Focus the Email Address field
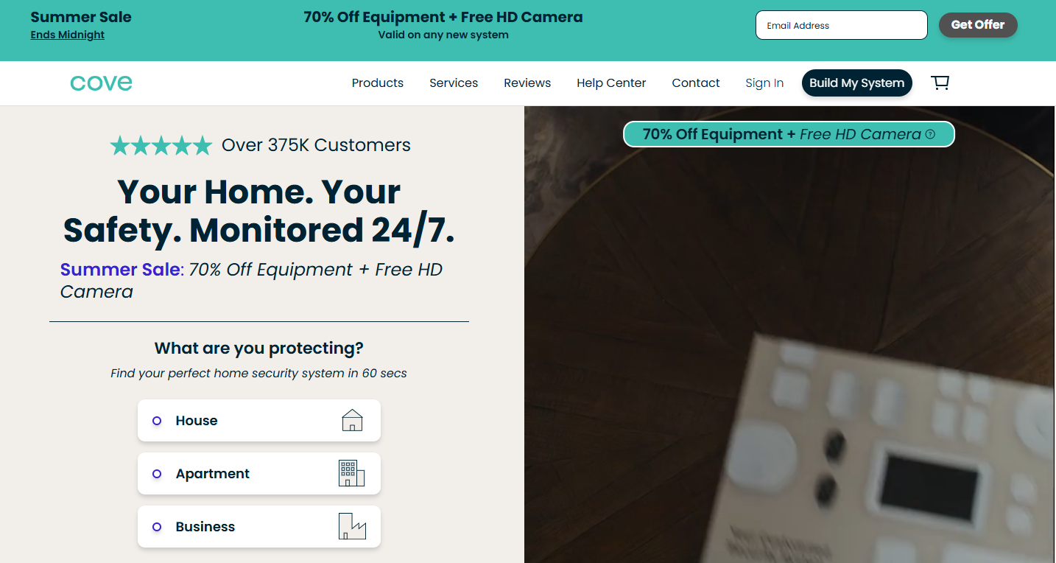 point(842,25)
